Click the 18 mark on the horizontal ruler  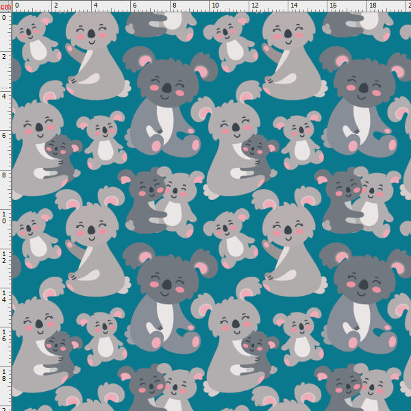pos(373,5)
